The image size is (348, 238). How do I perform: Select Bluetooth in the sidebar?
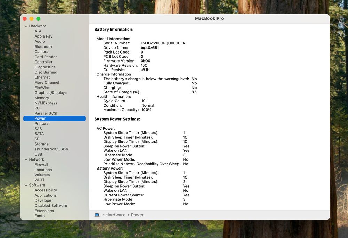pos(43,47)
